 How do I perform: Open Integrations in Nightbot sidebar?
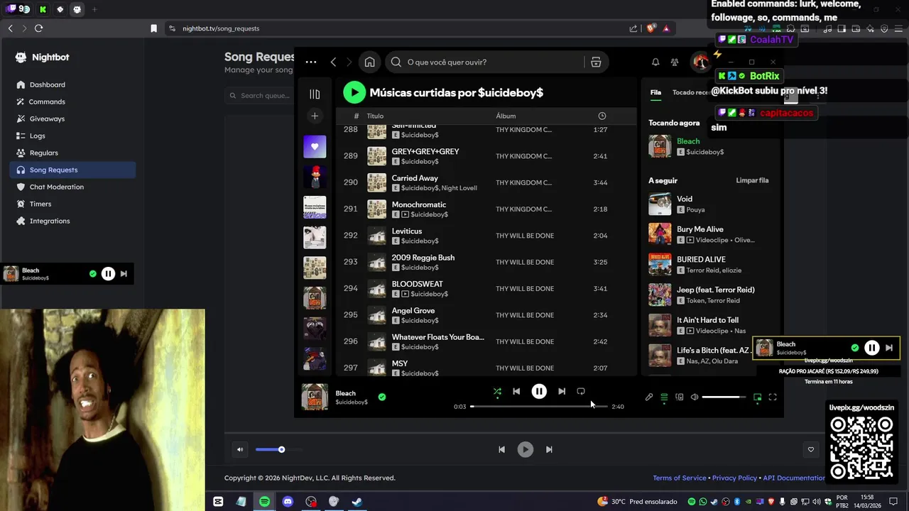click(x=72, y=221)
